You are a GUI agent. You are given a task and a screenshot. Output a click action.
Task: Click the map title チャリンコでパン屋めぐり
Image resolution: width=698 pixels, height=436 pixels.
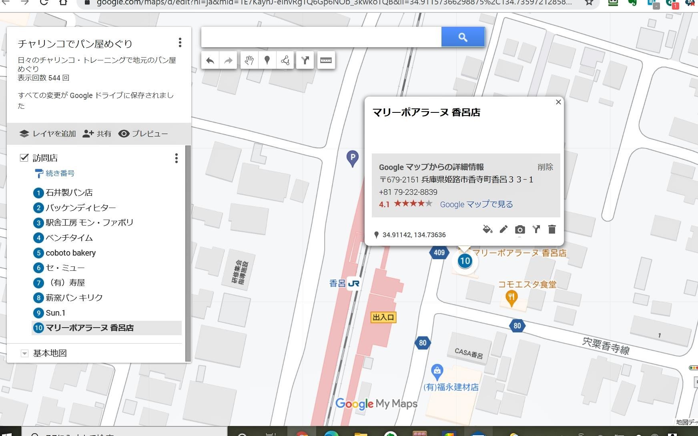click(75, 44)
